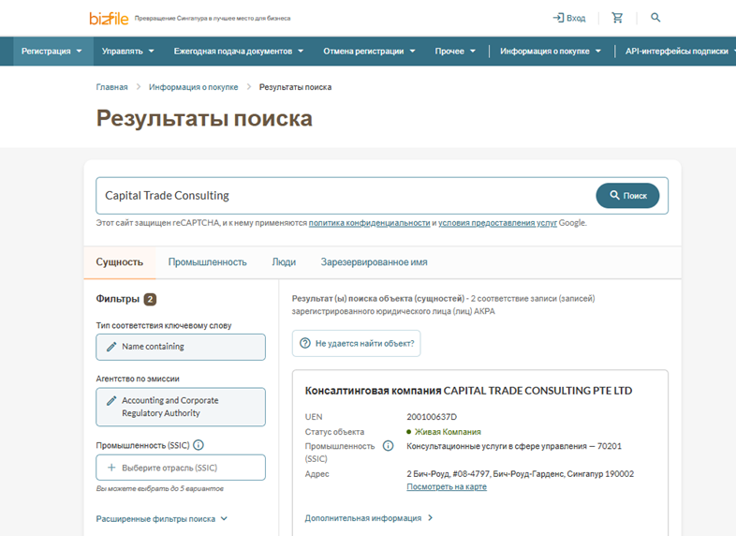Viewport: 736px width, 536px height.
Task: Open Информация о покупке breadcrumb link
Action: 194,87
